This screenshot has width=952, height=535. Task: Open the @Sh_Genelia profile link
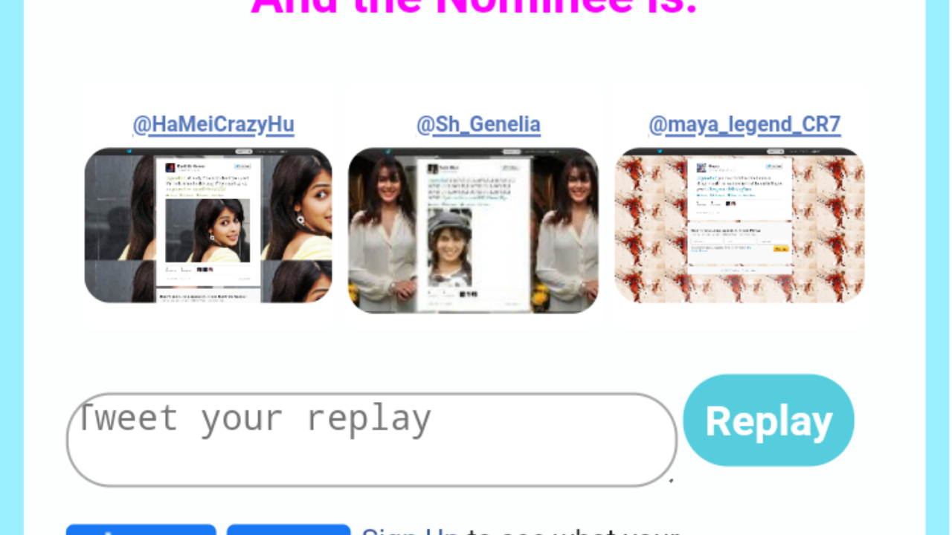[x=478, y=125]
